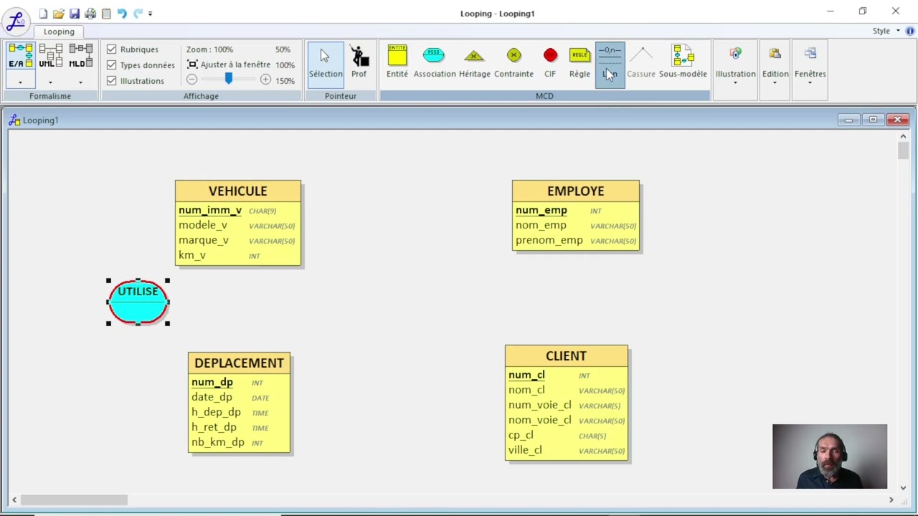Print the diagram with printer icon
918x516 pixels.
point(90,14)
